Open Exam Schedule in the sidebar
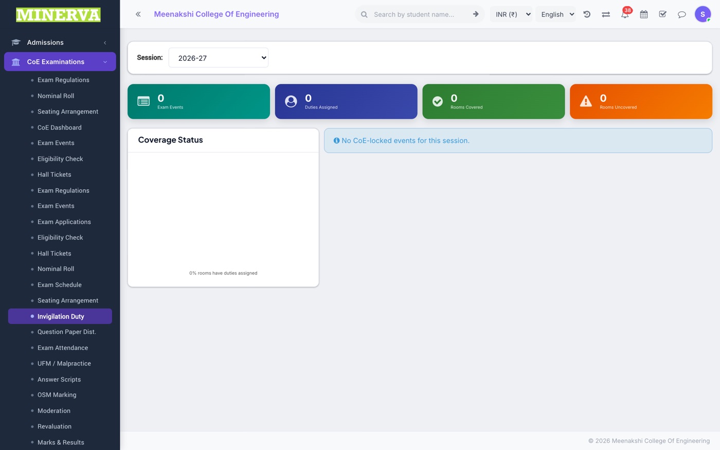This screenshot has width=720, height=450. coord(60,285)
